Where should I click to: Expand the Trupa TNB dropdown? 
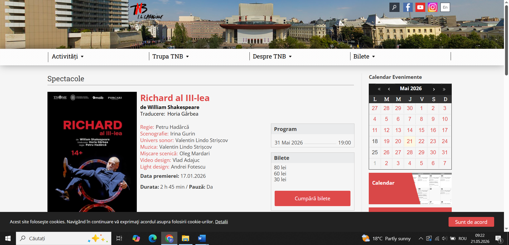(x=170, y=57)
